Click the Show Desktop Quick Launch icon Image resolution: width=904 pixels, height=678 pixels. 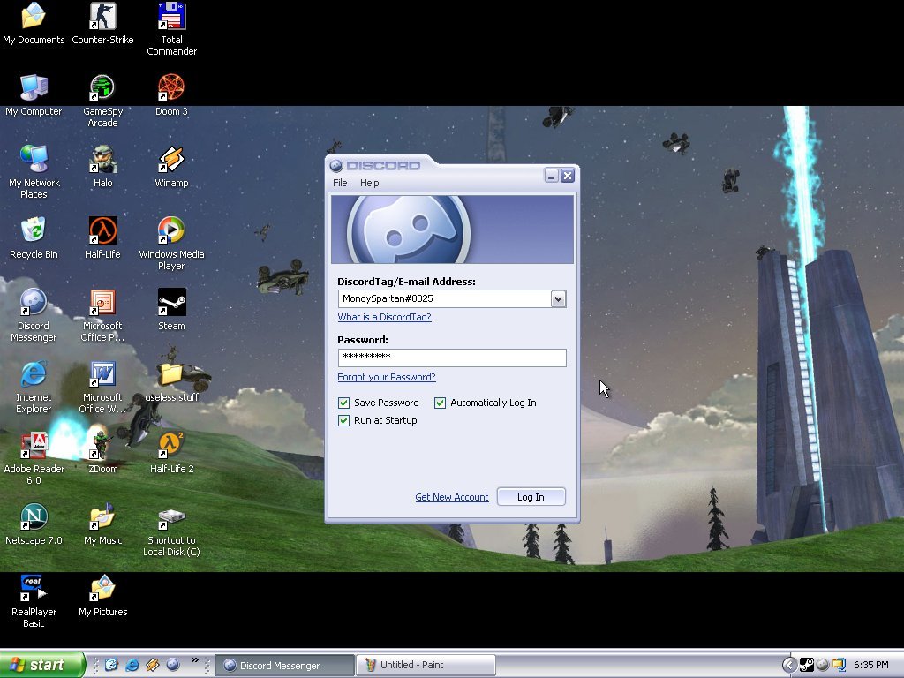click(x=111, y=665)
